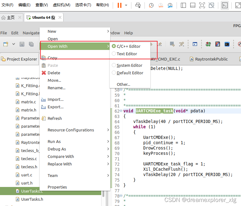Expand the Resource Configurations submenu

pos(75,130)
